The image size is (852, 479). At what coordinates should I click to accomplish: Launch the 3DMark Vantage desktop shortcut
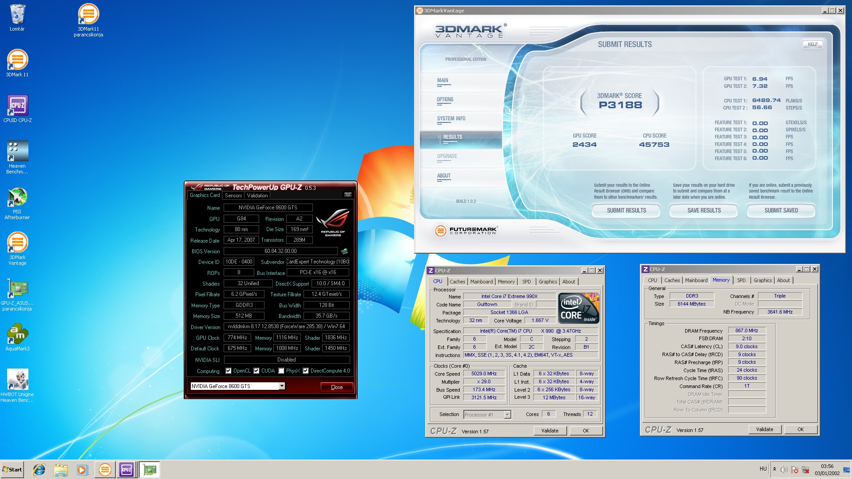tap(17, 249)
